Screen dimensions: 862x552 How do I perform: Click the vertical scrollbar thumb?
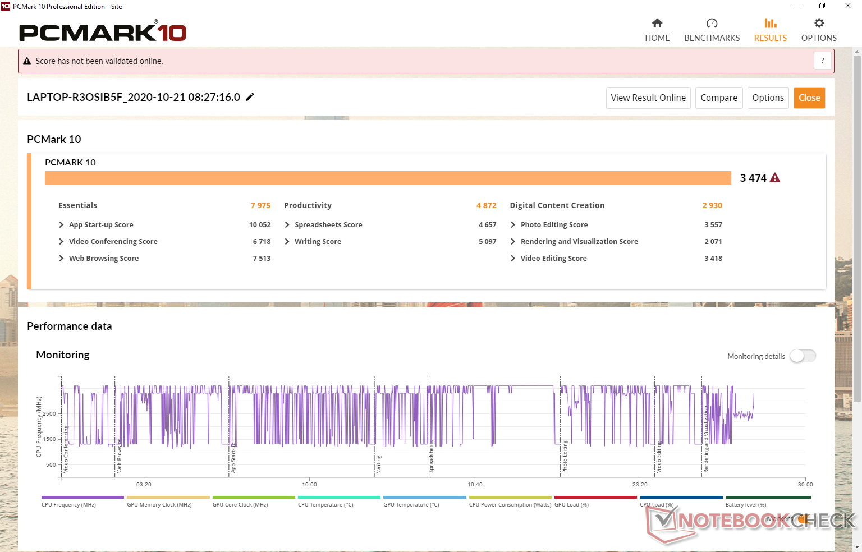pyautogui.click(x=857, y=229)
